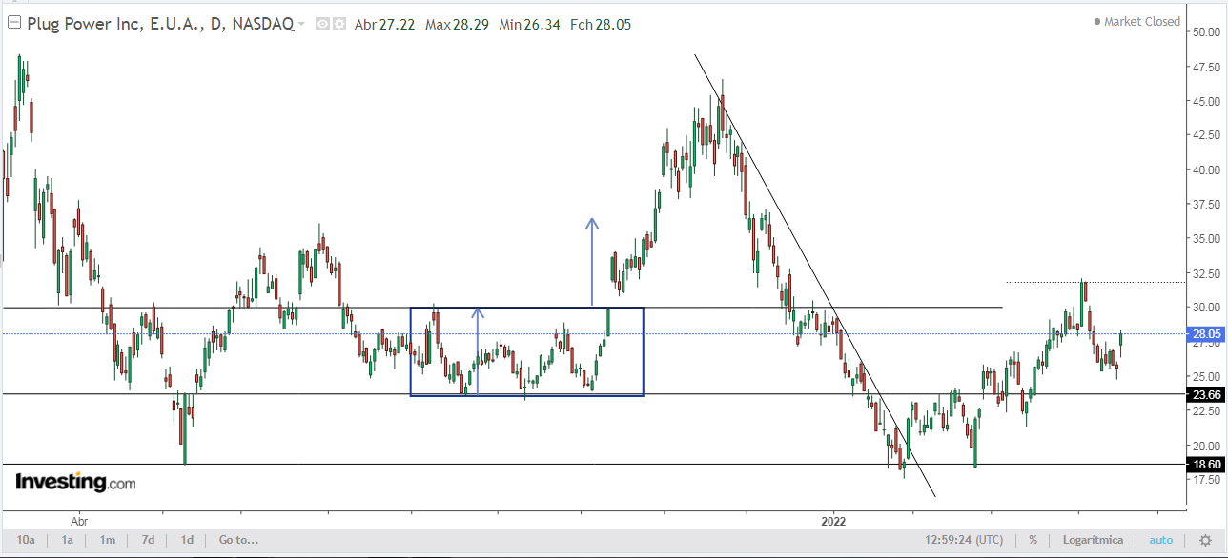Toggle the % percentage scale
The height and width of the screenshot is (558, 1228).
[1033, 540]
